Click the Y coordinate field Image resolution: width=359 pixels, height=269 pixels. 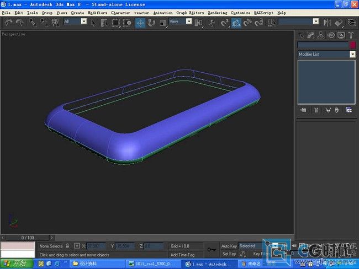(125, 246)
